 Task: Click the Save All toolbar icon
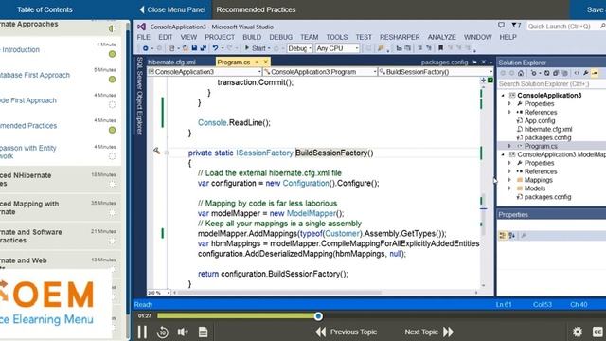204,48
